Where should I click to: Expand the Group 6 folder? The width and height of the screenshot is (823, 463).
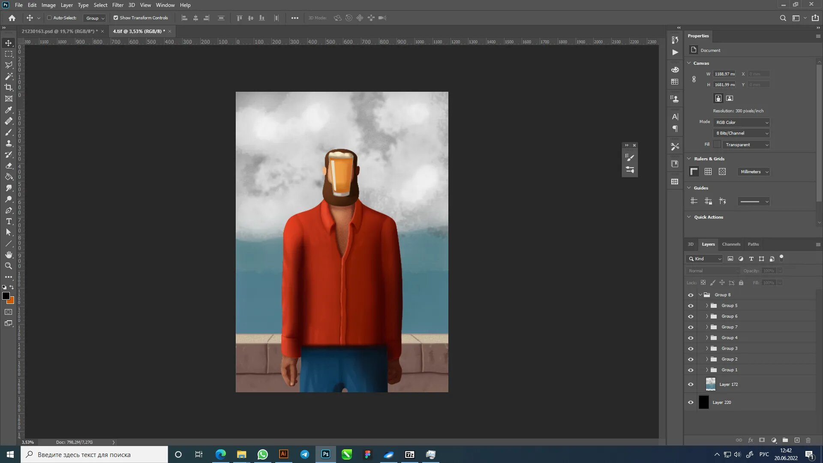707,316
